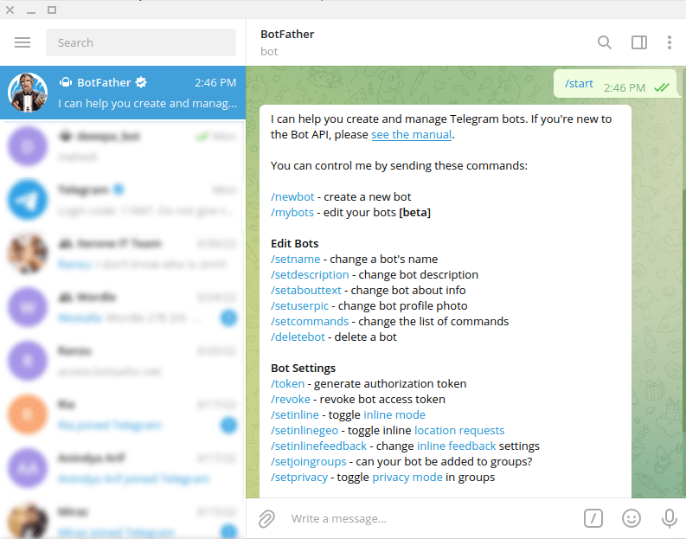The height and width of the screenshot is (539, 686).
Task: Toggle the right sidebar panel icon
Action: coord(639,42)
